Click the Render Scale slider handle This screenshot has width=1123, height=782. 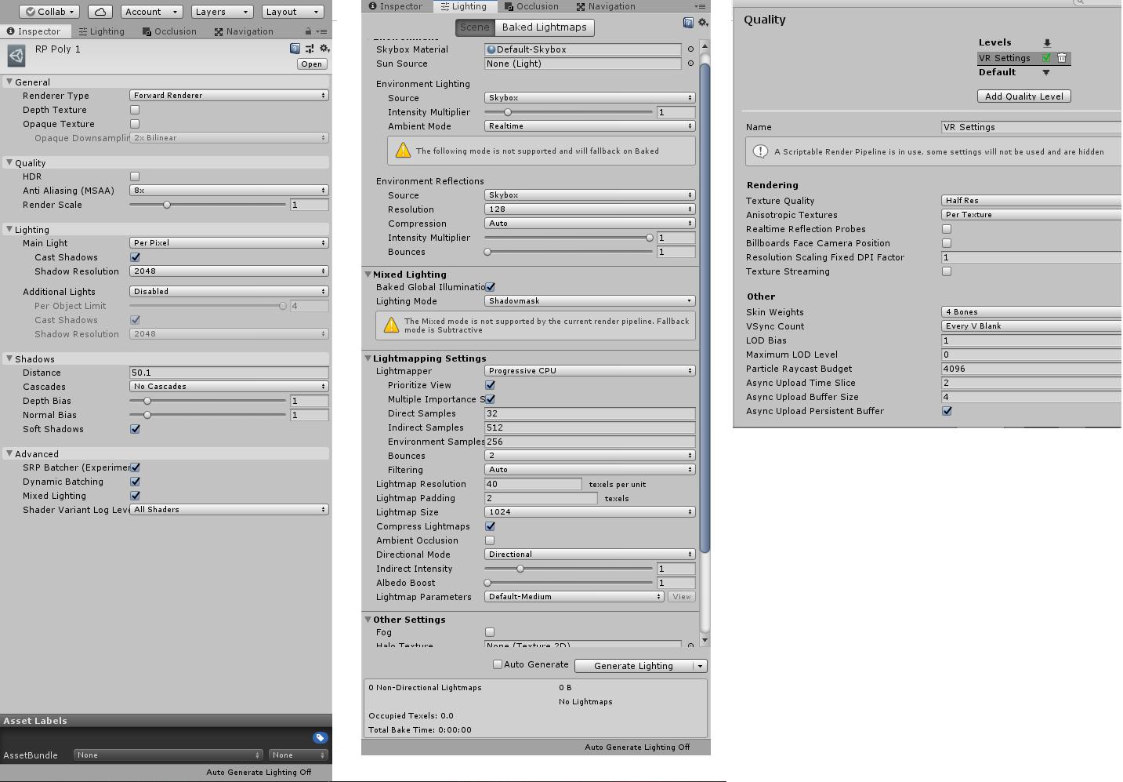pyautogui.click(x=167, y=205)
